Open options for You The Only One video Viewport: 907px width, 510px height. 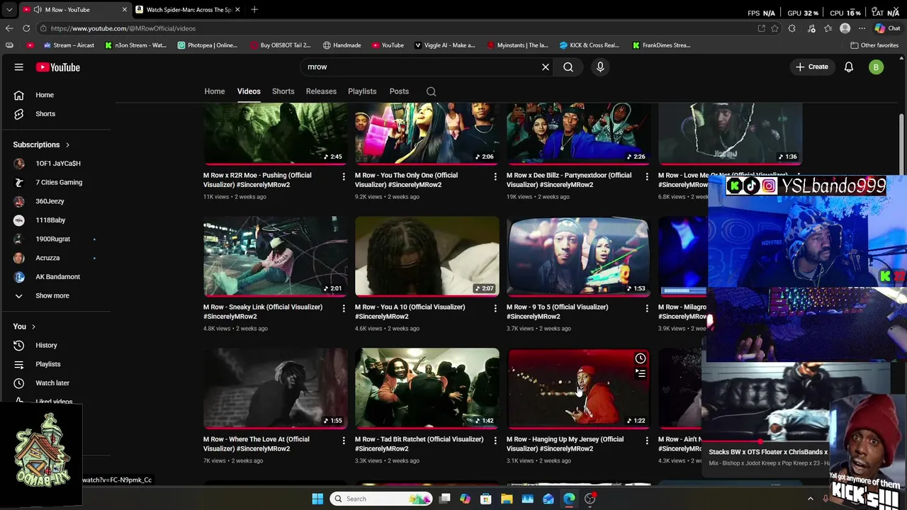[x=495, y=176]
